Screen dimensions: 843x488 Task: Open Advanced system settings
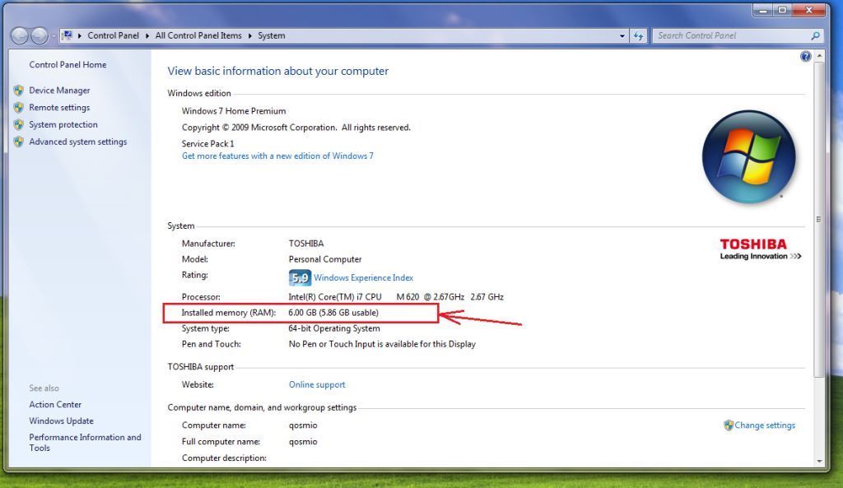tap(78, 142)
